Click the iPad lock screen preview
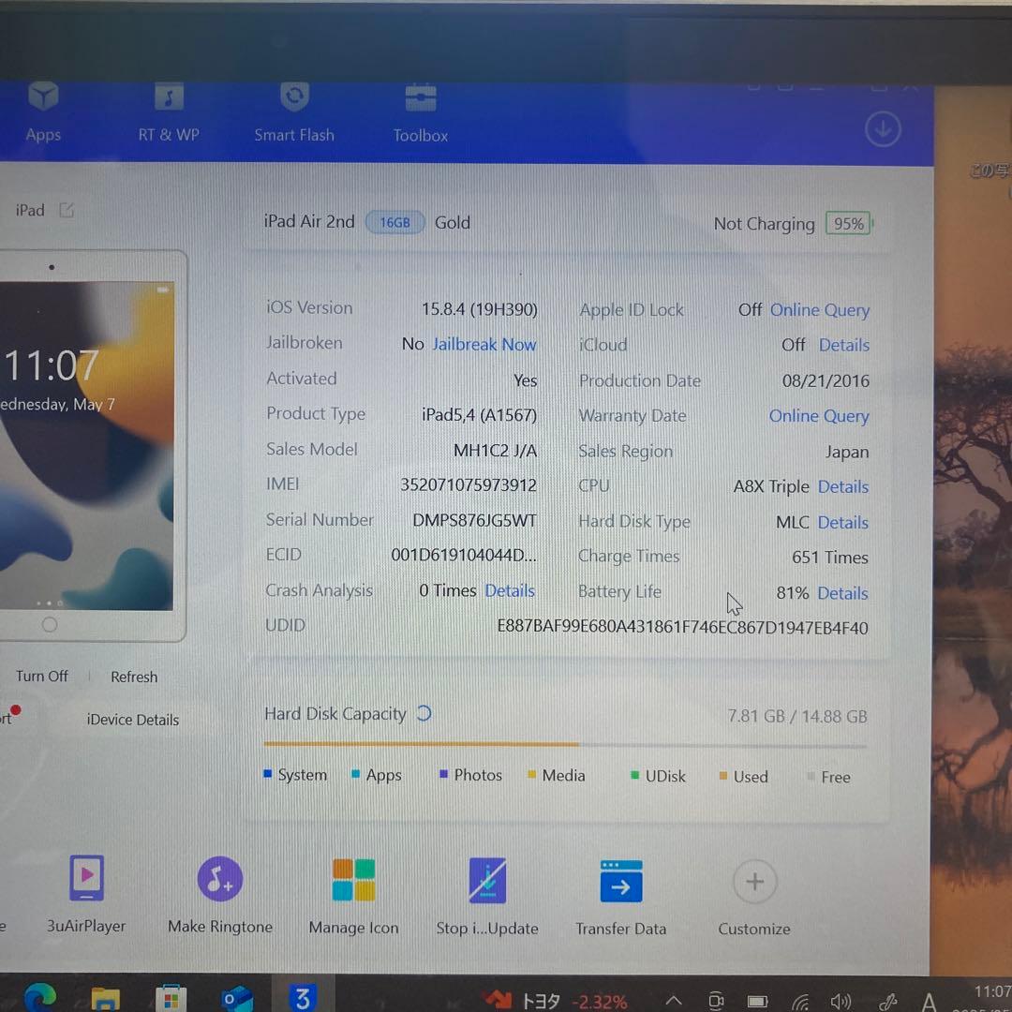The height and width of the screenshot is (1012, 1012). click(86, 445)
